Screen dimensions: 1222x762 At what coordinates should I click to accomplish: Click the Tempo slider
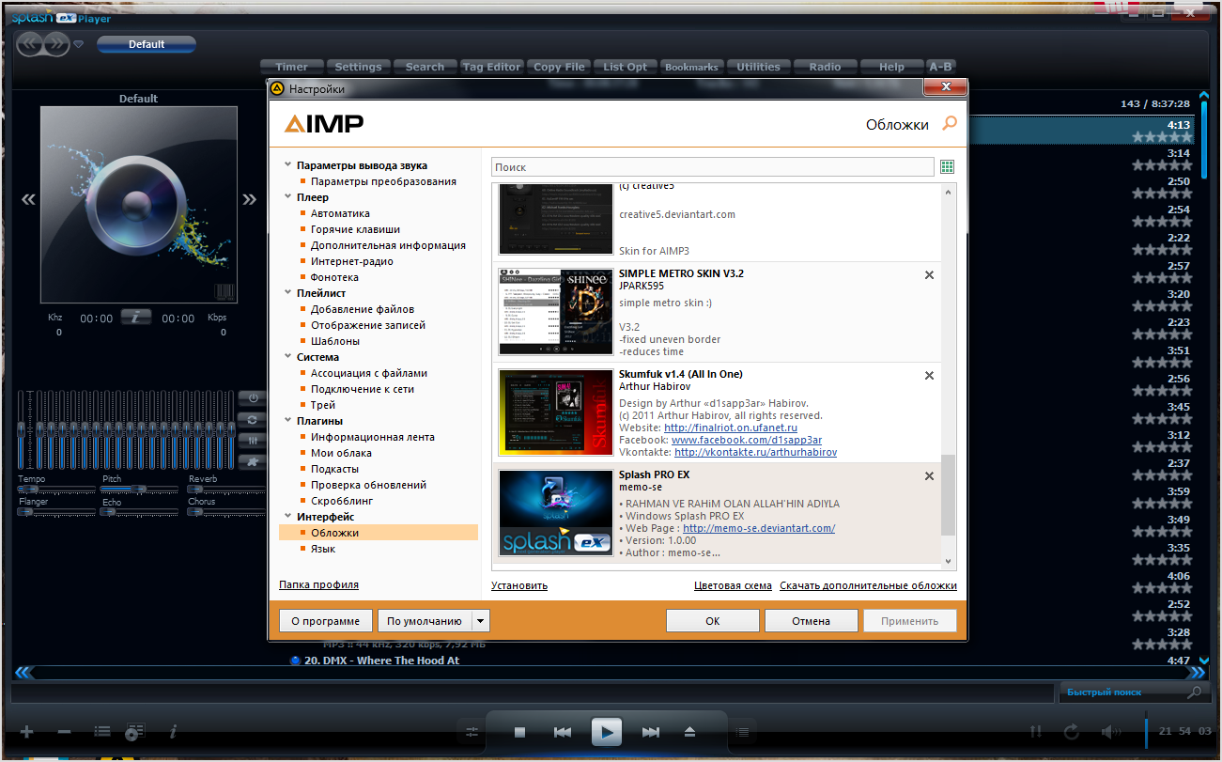(x=55, y=489)
